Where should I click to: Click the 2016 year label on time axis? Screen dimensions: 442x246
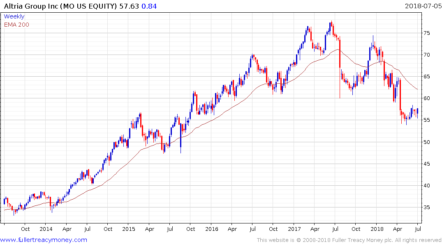[x=212, y=229]
